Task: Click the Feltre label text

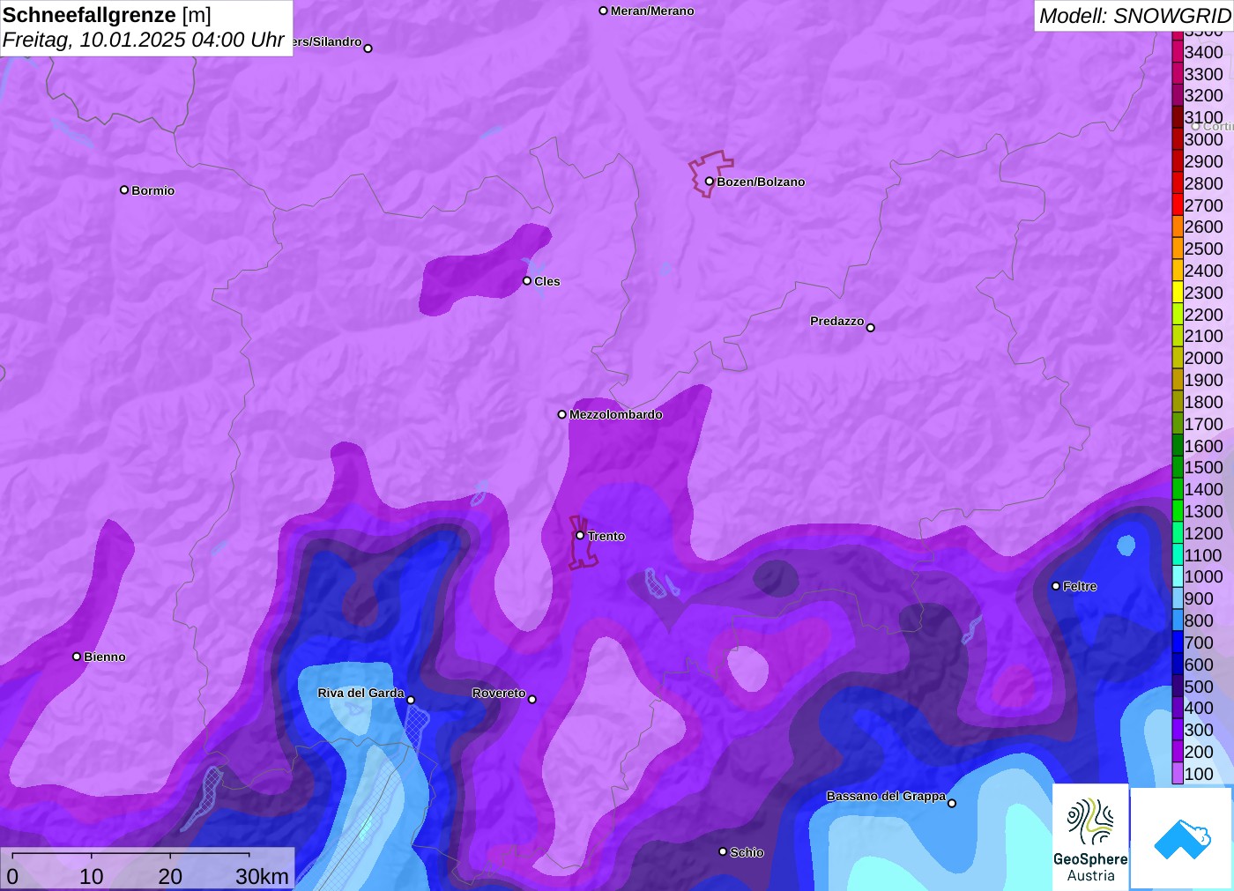Action: pos(1080,586)
